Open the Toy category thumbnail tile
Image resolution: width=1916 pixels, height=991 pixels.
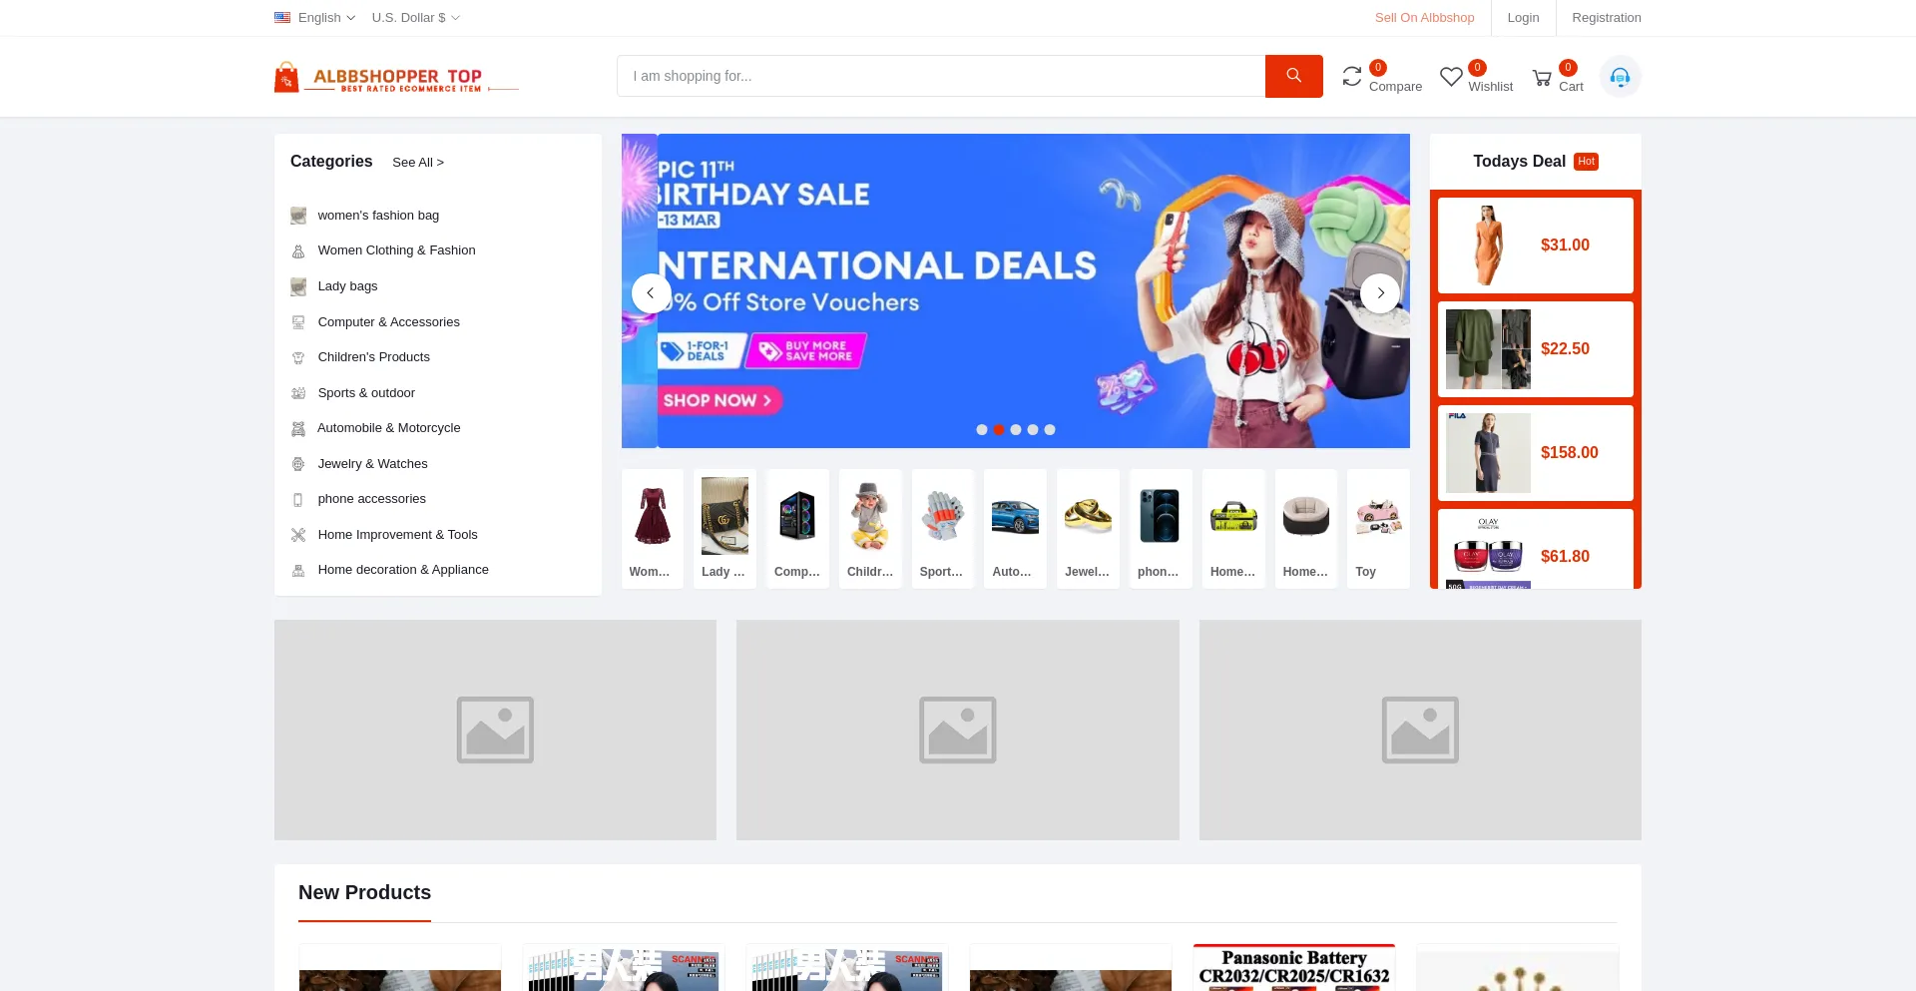[1378, 529]
